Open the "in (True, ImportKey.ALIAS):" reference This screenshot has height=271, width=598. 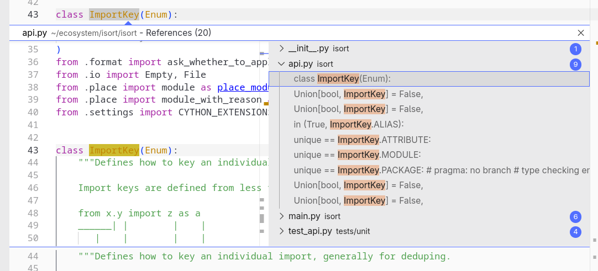(x=349, y=125)
